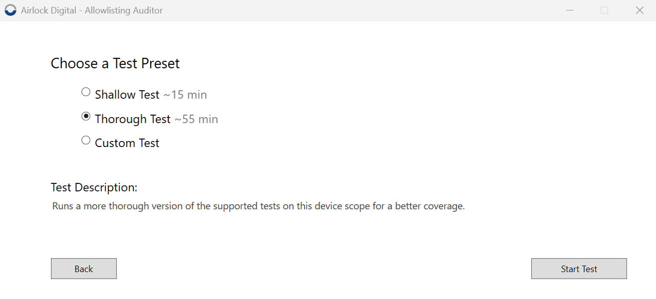
Task: Click the window title text in title bar
Action: pyautogui.click(x=92, y=10)
